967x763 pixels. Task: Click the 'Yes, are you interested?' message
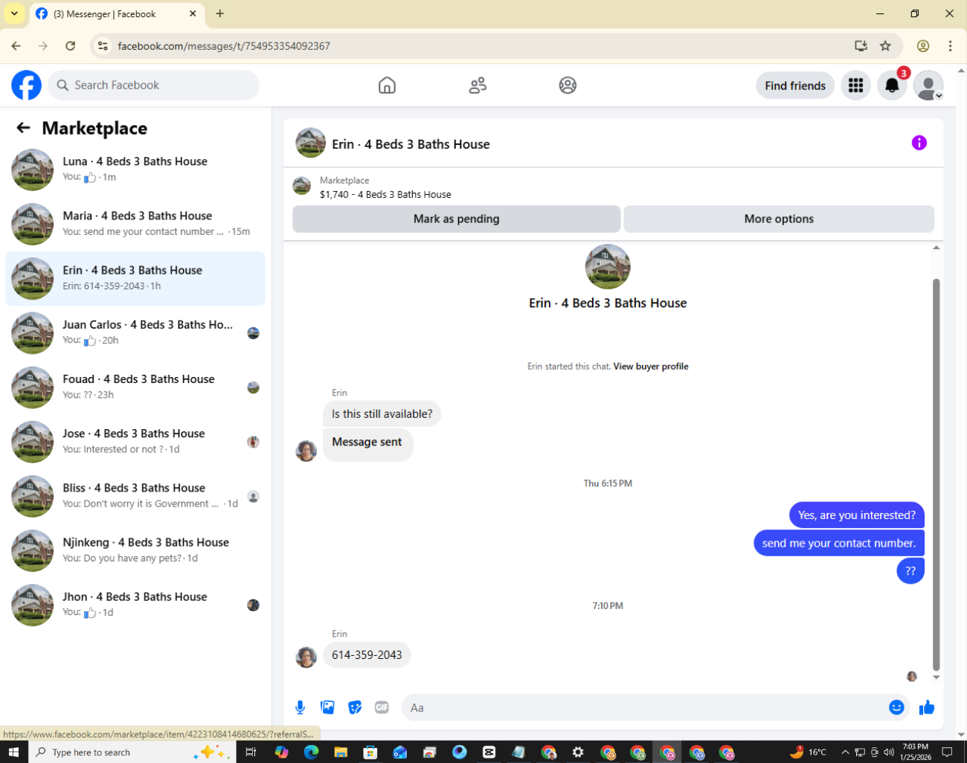tap(857, 515)
